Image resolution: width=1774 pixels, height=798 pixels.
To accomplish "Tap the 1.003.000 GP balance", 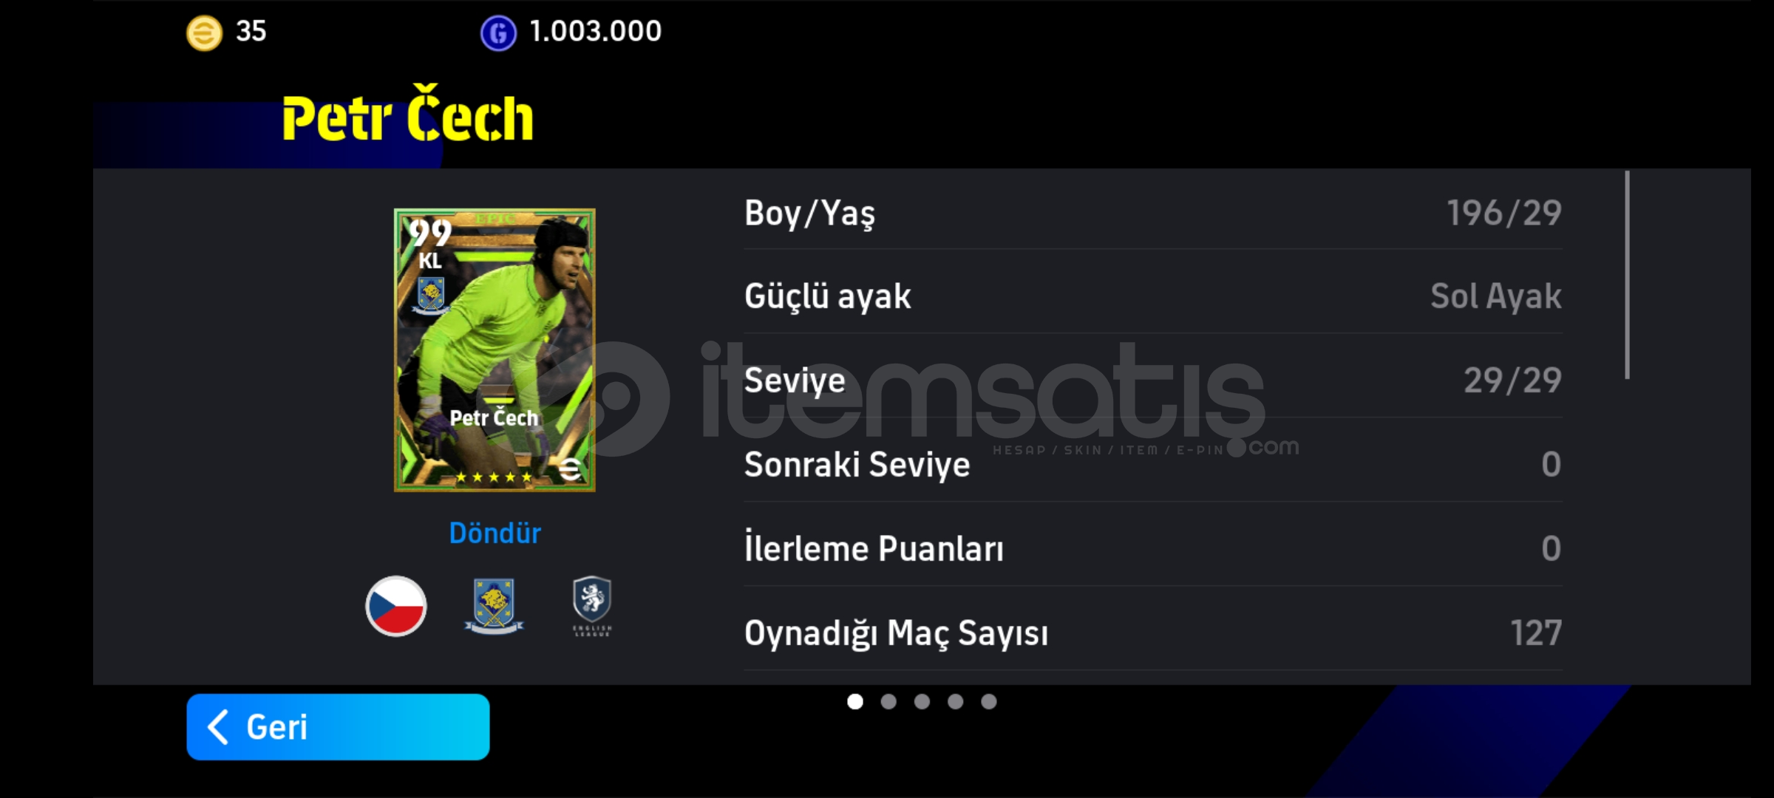I will coord(596,31).
